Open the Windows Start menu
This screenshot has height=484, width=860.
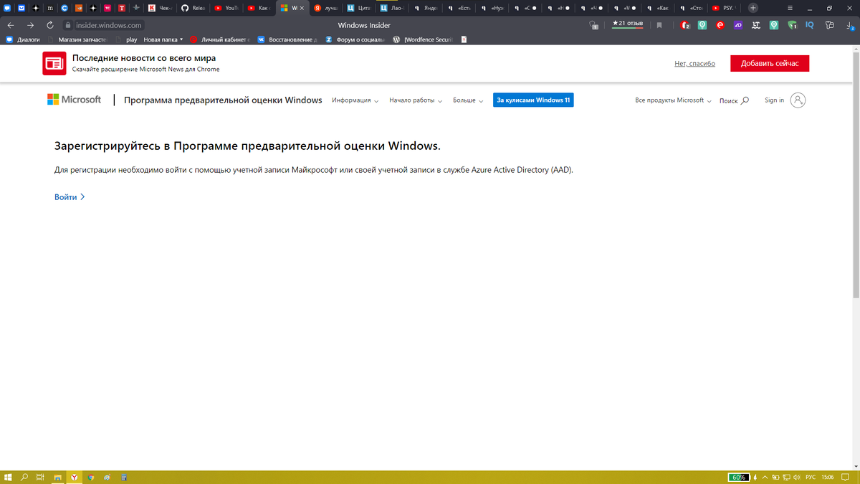(8, 477)
